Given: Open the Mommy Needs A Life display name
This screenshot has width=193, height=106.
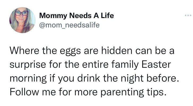Looking at the screenshot, I should [76, 16].
